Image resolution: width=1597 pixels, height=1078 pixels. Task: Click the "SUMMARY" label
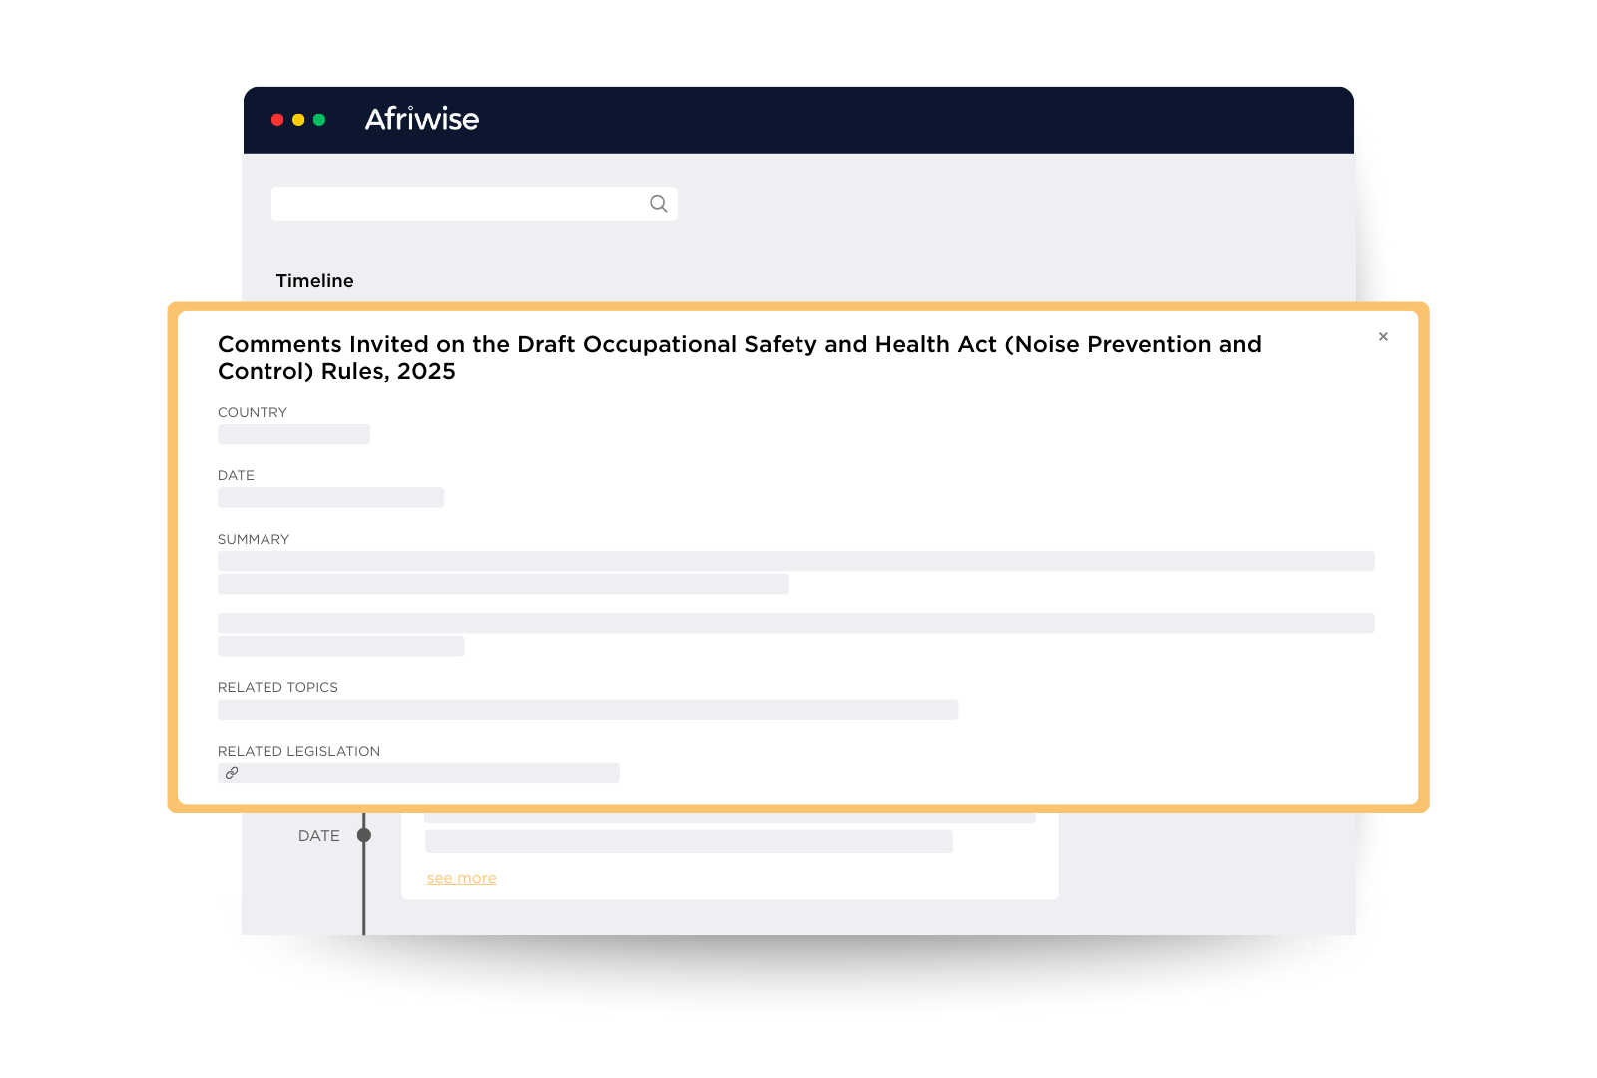254,539
